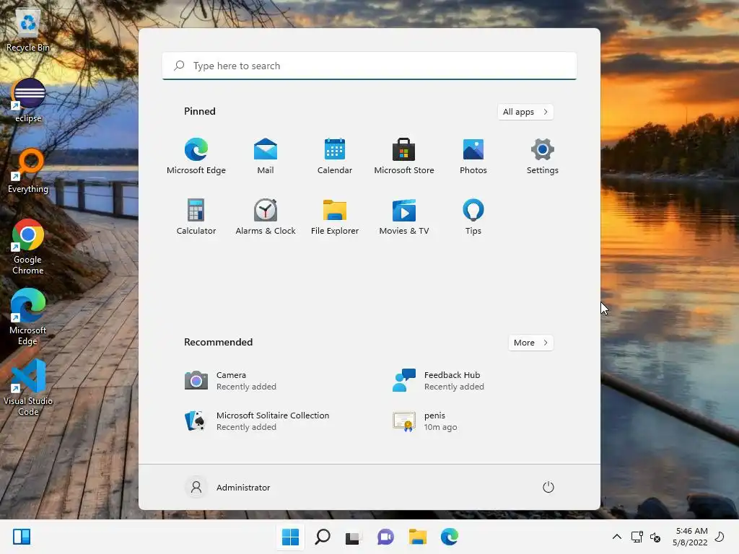739x554 pixels.
Task: Open Settings from pinned apps
Action: [x=543, y=157]
